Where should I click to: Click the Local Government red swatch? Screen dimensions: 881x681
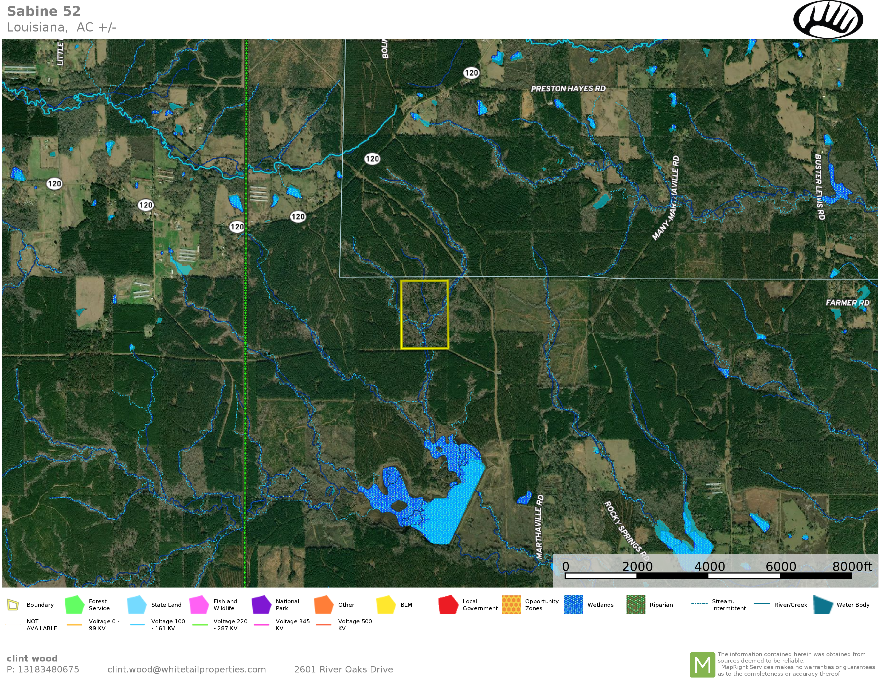tap(448, 604)
